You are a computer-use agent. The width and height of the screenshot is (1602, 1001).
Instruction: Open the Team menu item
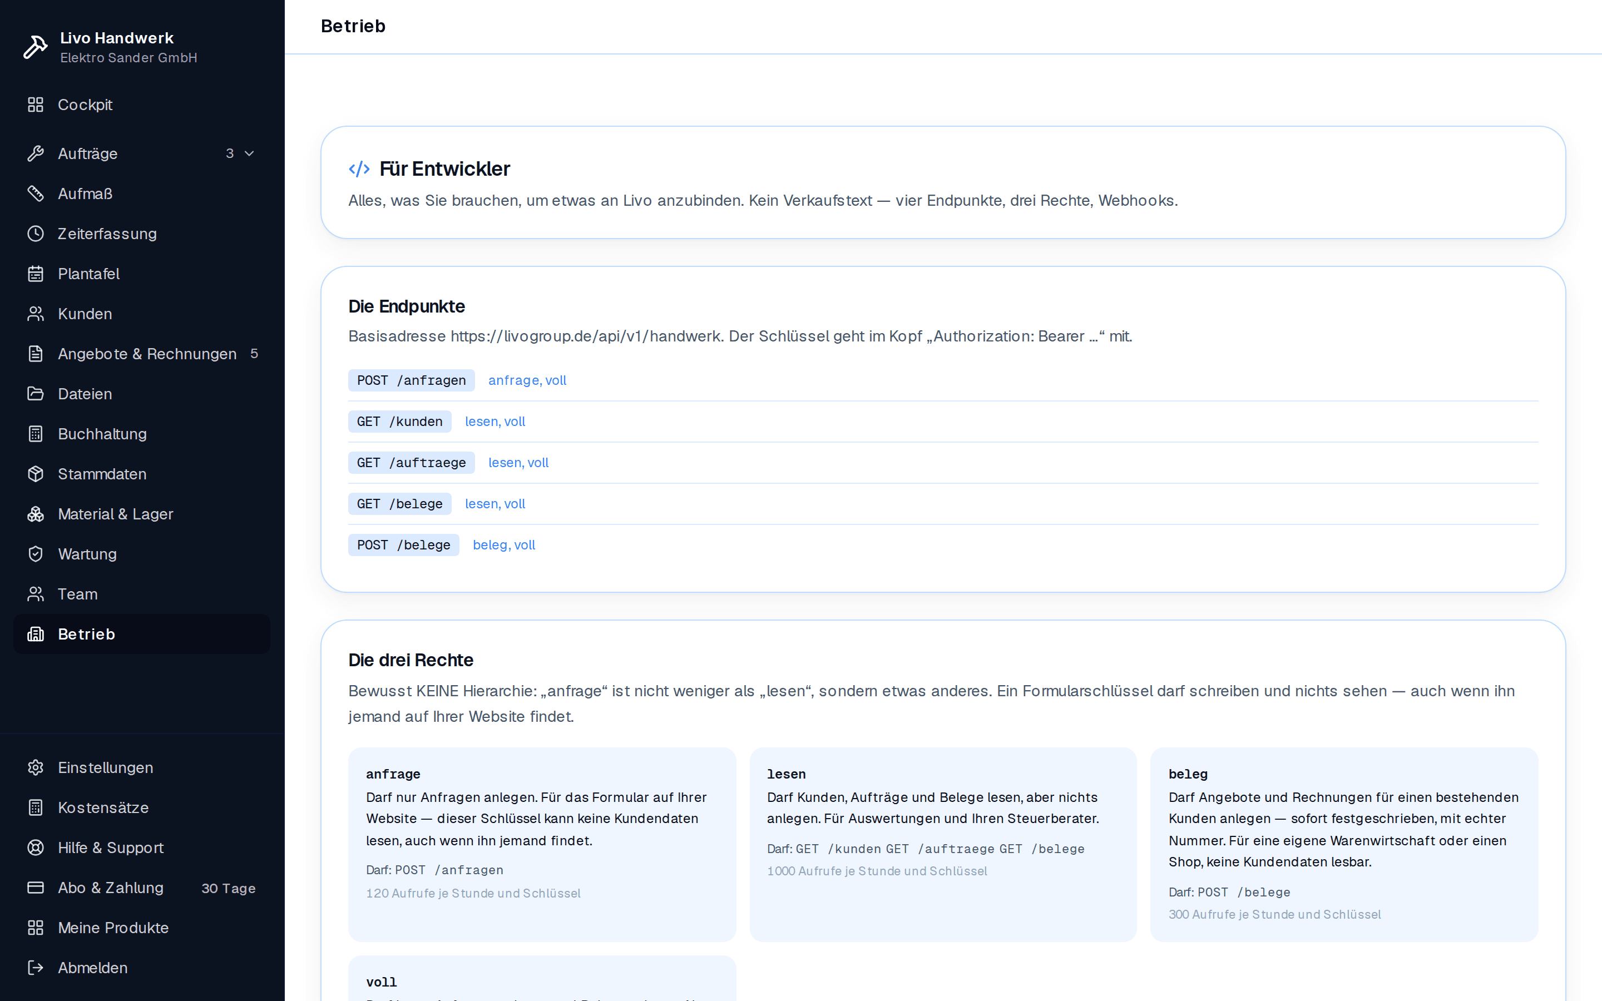(x=142, y=594)
